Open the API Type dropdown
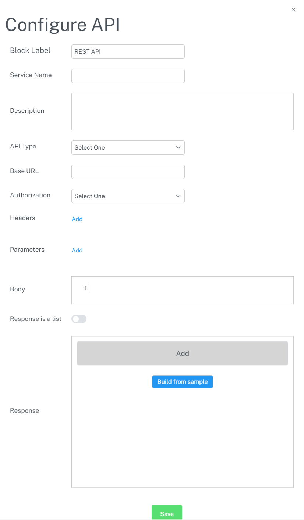This screenshot has width=304, height=520. coord(128,147)
